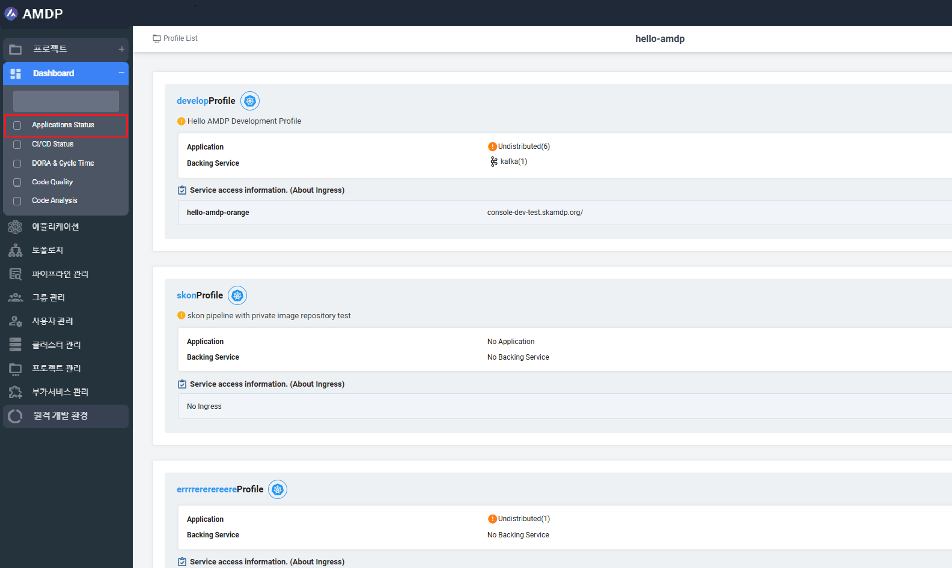Viewport: 952px width, 568px height.
Task: Click the kafka service icon
Action: [494, 162]
